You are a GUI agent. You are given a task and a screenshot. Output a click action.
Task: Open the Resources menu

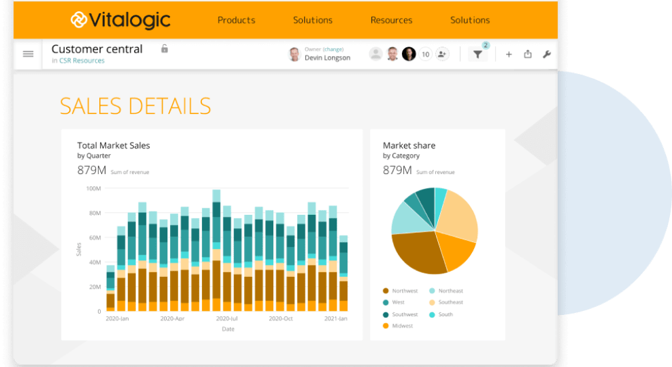(x=391, y=20)
